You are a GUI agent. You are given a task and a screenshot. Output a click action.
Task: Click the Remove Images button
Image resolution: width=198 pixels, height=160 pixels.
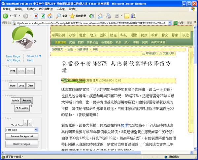click(x=22, y=144)
